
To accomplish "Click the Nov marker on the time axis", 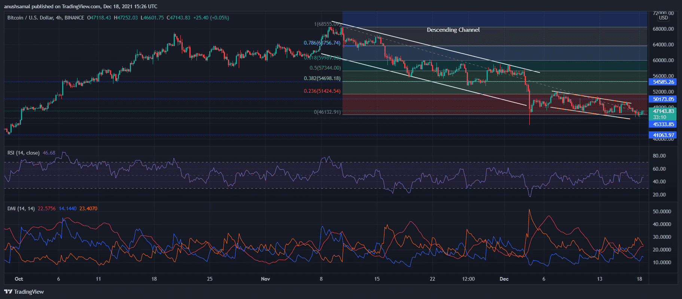I will click(x=265, y=279).
